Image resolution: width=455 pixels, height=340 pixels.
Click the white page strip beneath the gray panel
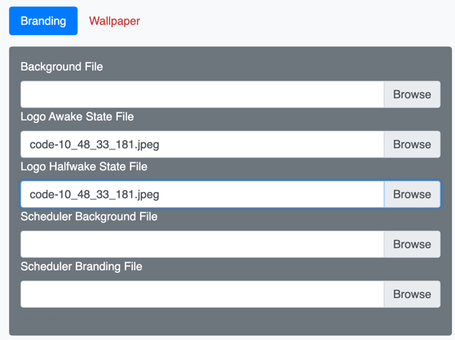[229, 338]
